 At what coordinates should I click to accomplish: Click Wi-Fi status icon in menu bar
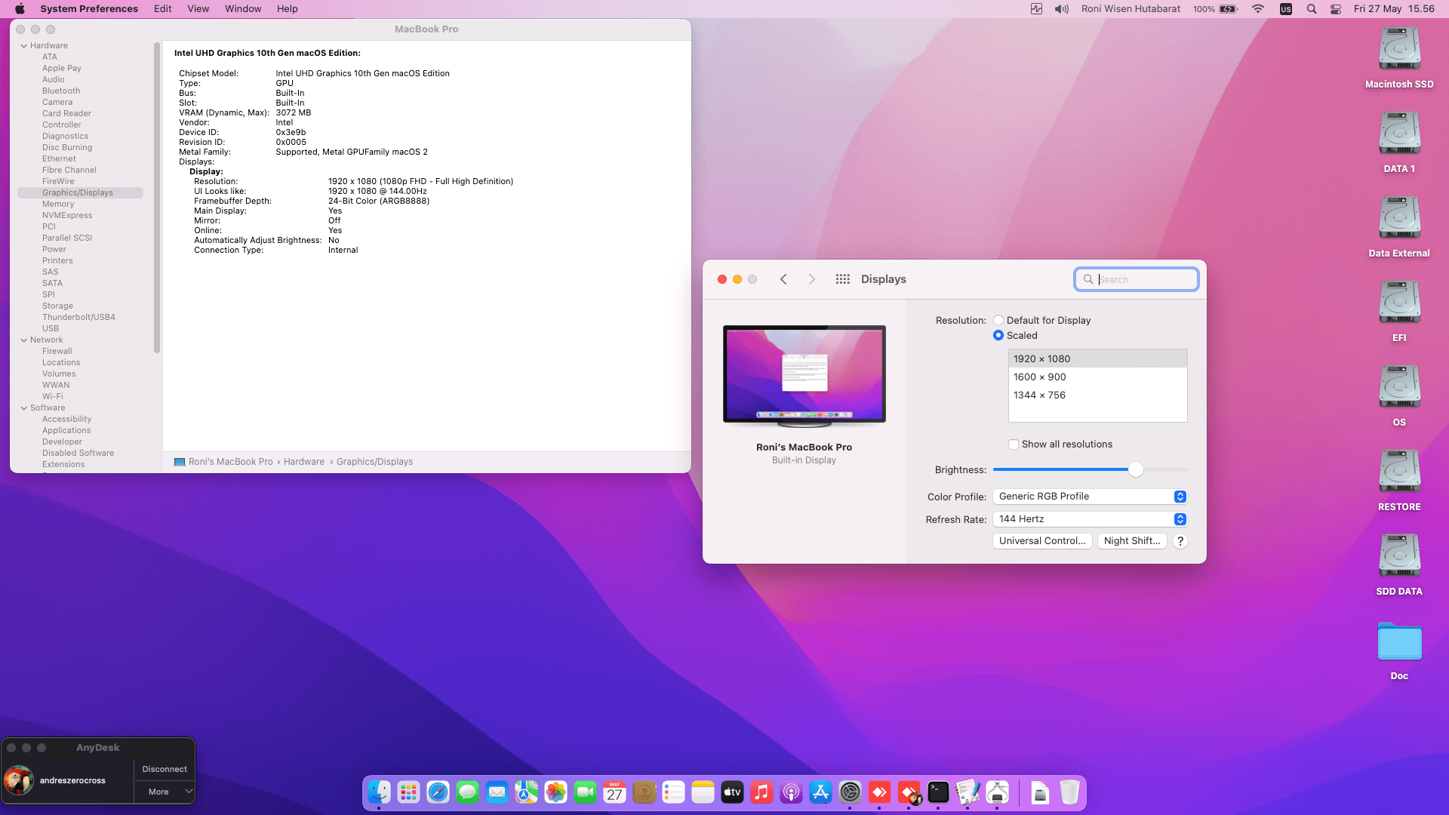[1258, 9]
